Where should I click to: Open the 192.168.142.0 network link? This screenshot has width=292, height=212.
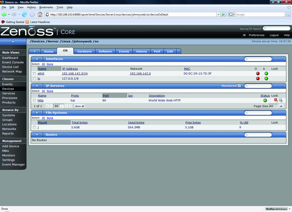[x=140, y=74]
